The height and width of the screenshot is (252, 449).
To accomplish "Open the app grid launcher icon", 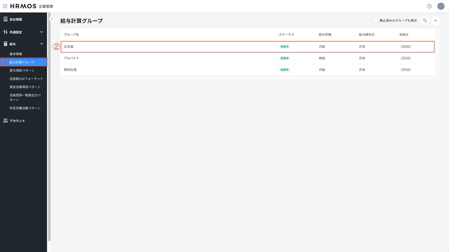I will click(5, 6).
